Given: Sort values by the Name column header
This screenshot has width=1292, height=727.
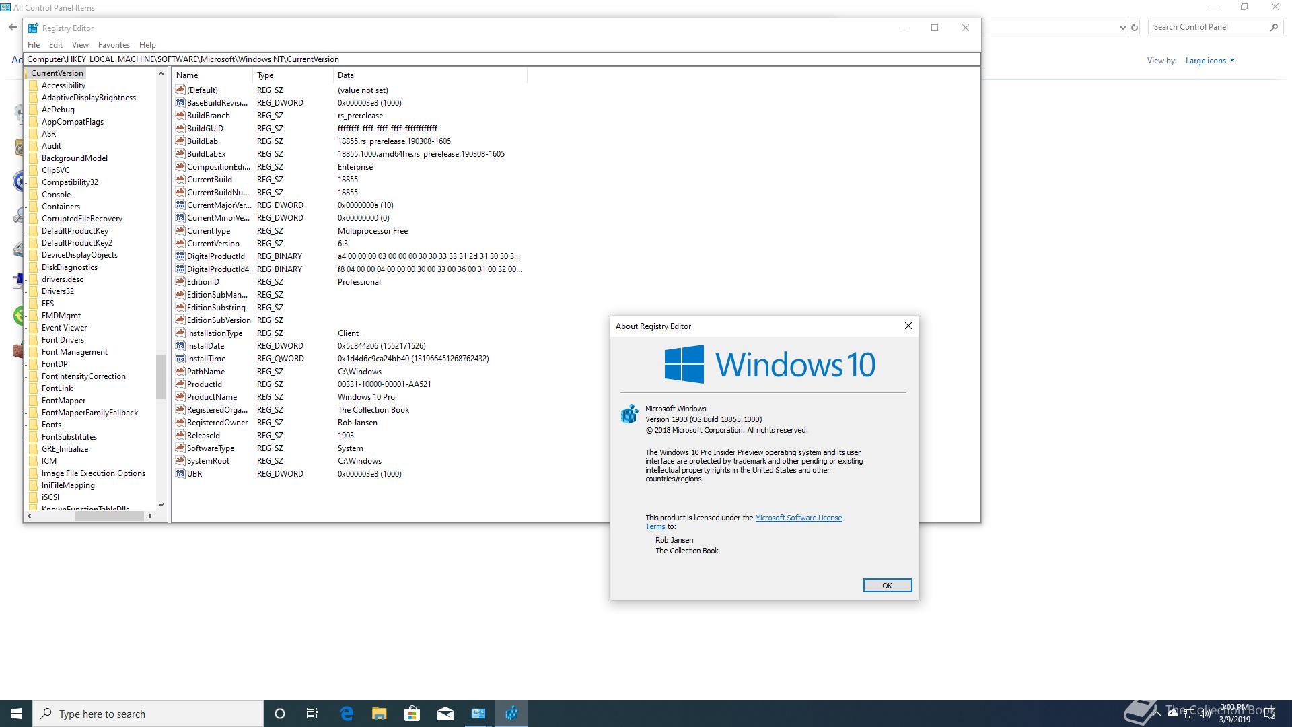Looking at the screenshot, I should click(x=212, y=75).
